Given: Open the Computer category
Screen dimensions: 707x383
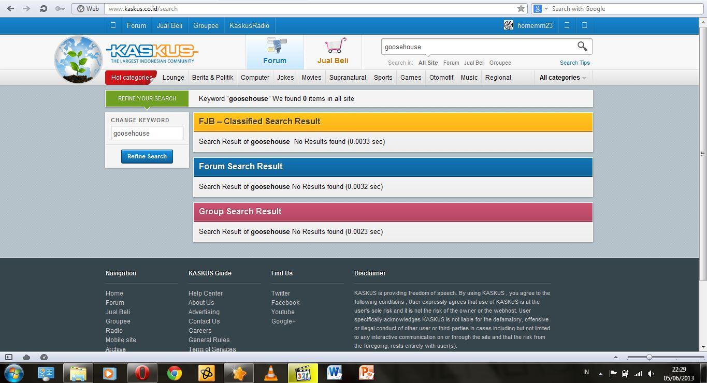Looking at the screenshot, I should 255,78.
